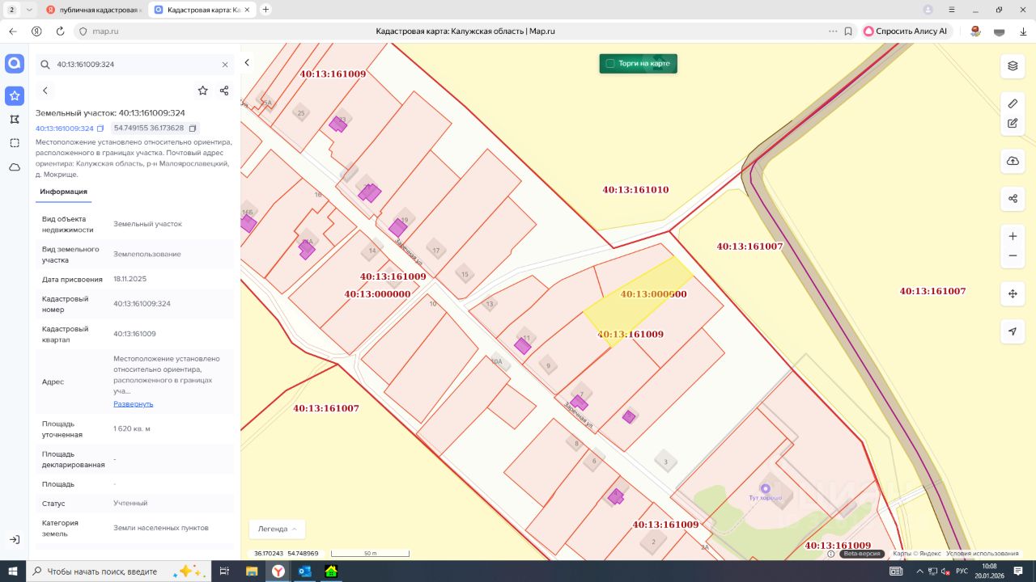This screenshot has width=1036, height=582.
Task: Open Task View on the taskbar
Action: pyautogui.click(x=224, y=571)
